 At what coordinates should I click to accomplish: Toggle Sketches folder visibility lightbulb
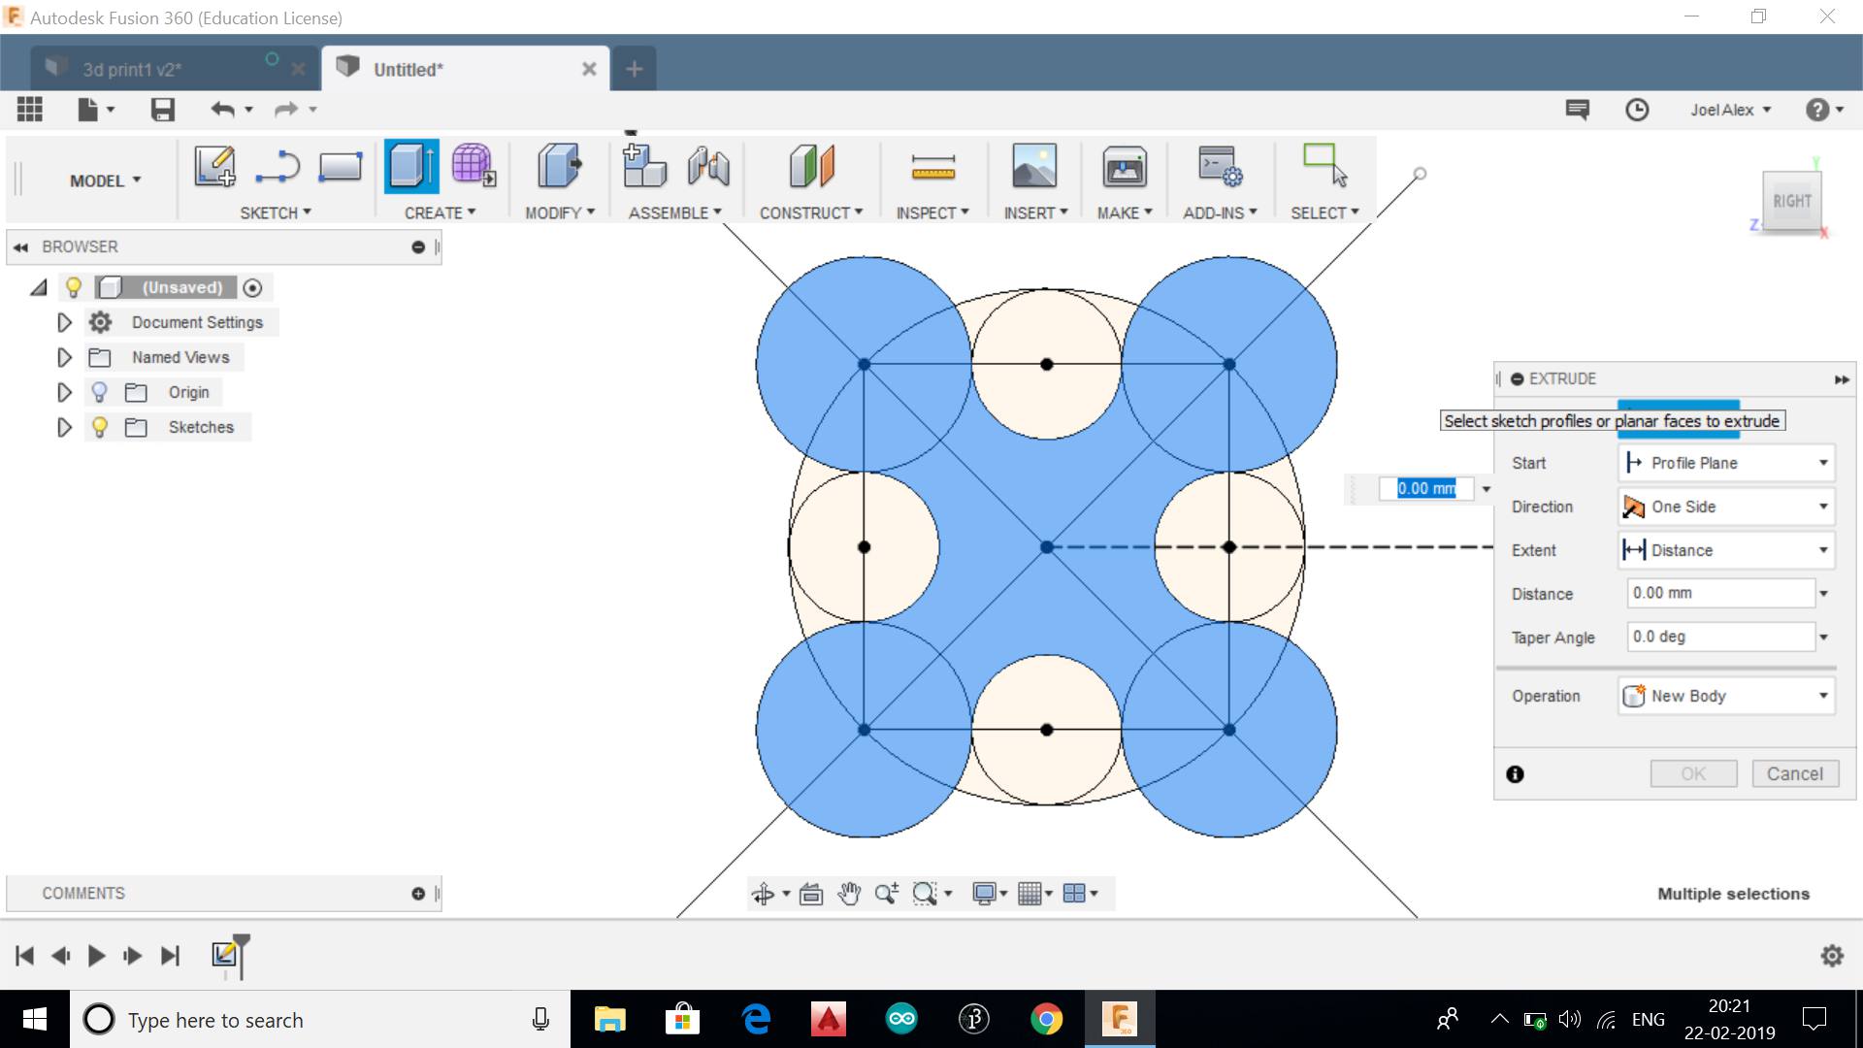point(99,427)
